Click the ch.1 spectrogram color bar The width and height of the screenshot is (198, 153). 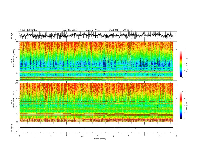(181, 64)
